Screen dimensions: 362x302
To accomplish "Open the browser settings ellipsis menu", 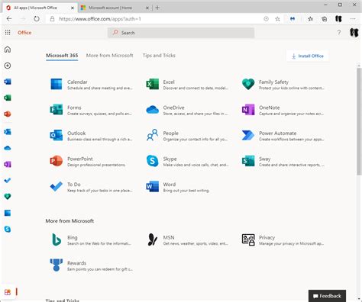I will pos(353,19).
